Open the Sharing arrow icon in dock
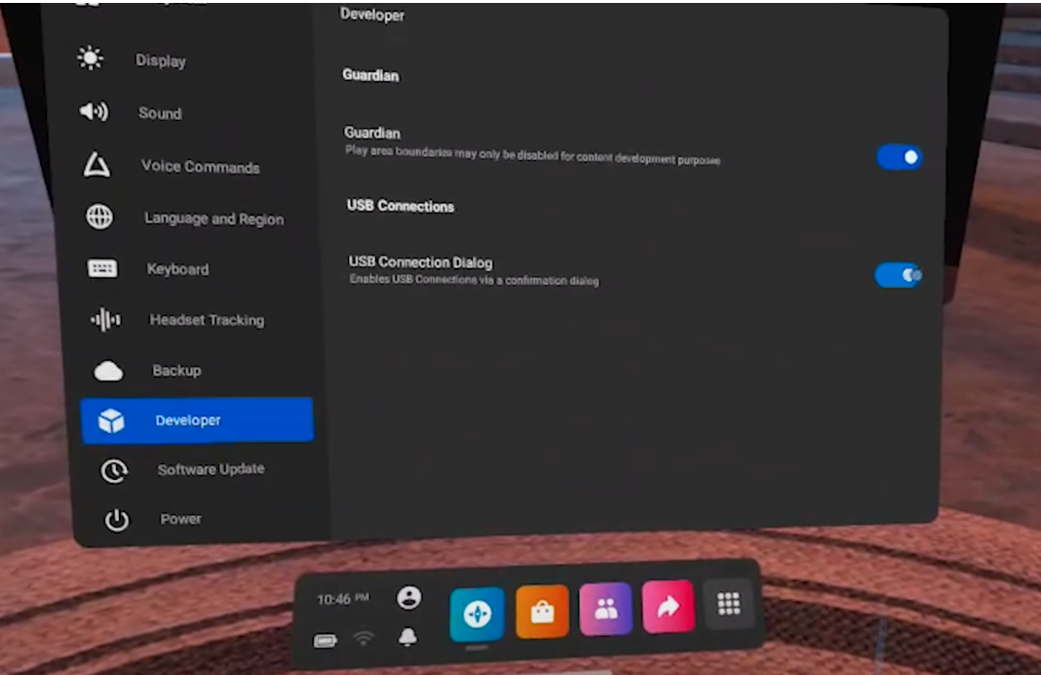 click(x=669, y=606)
